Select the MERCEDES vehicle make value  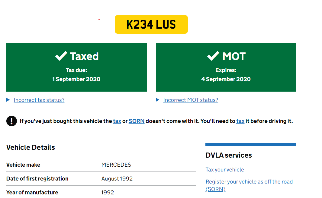pos(116,165)
